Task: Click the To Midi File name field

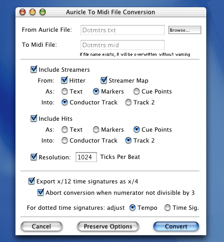Action: 122,45
